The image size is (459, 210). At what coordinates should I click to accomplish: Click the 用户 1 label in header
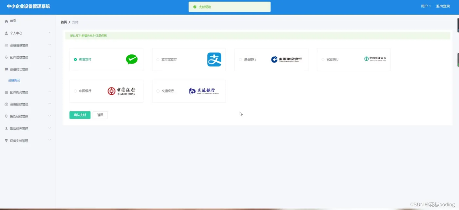(x=426, y=6)
